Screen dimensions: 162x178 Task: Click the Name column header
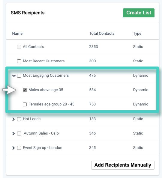[17, 34]
